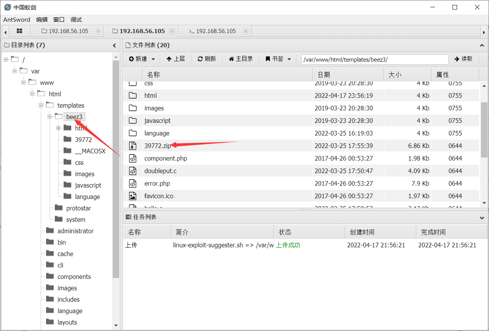Image resolution: width=489 pixels, height=331 pixels.
Task: Open the 编辑 menu
Action: [x=42, y=20]
